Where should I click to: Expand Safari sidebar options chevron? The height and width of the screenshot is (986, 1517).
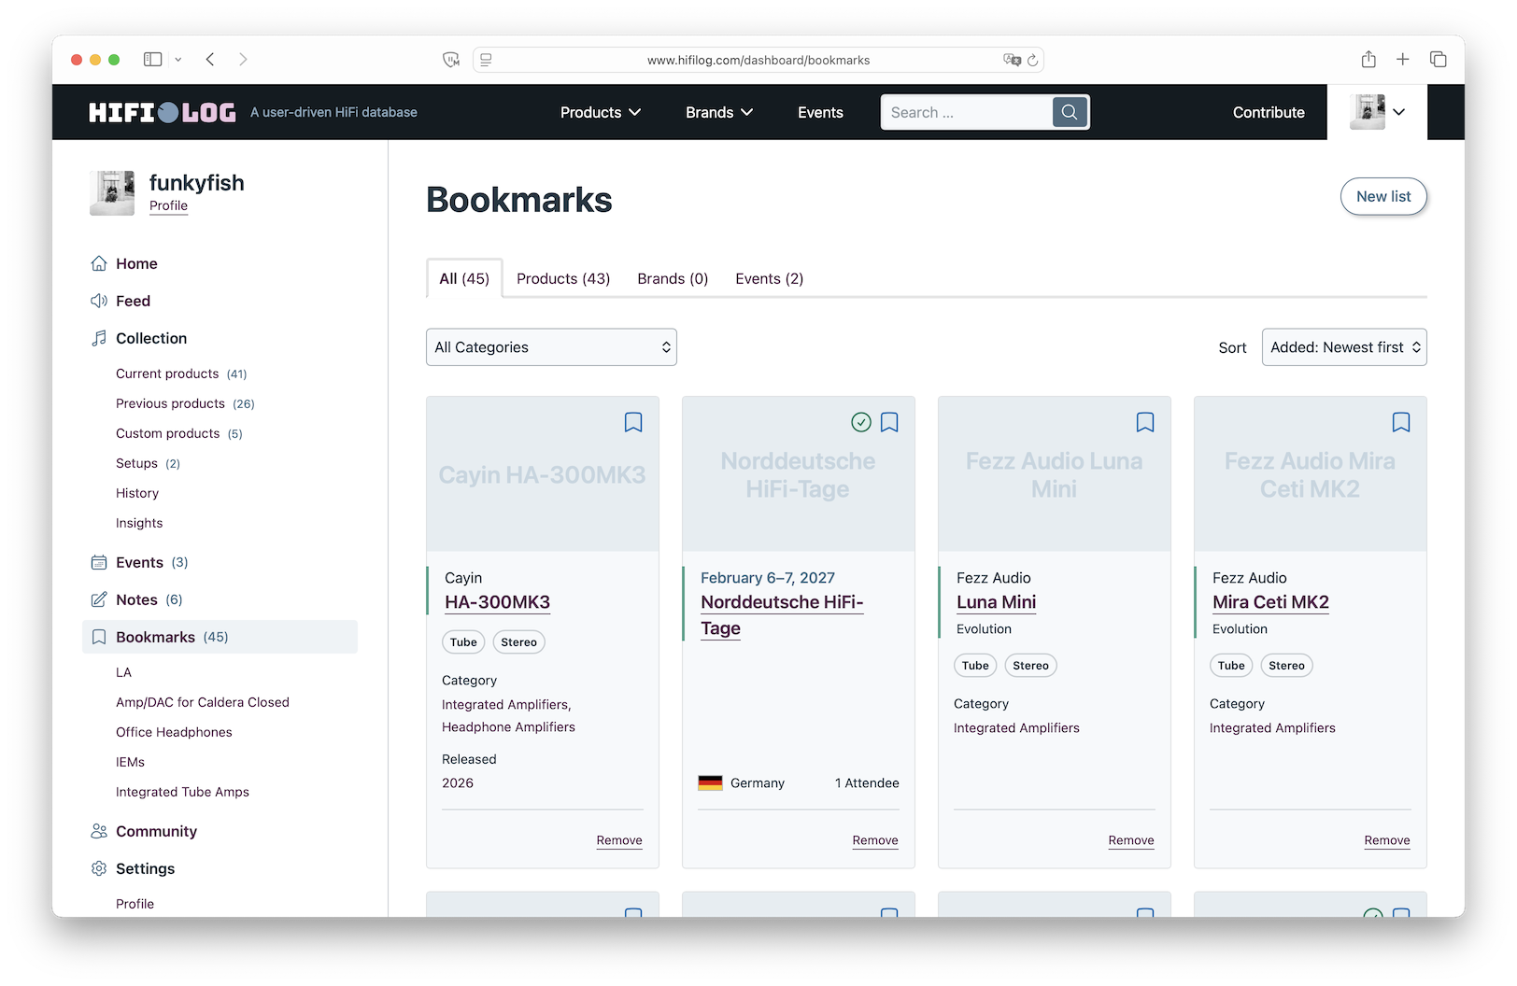pyautogui.click(x=178, y=60)
